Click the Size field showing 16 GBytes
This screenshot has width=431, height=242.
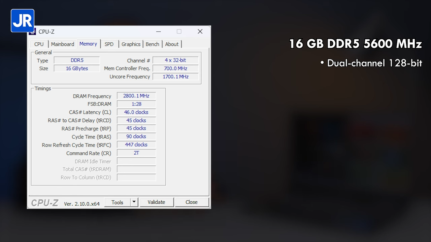pyautogui.click(x=76, y=68)
